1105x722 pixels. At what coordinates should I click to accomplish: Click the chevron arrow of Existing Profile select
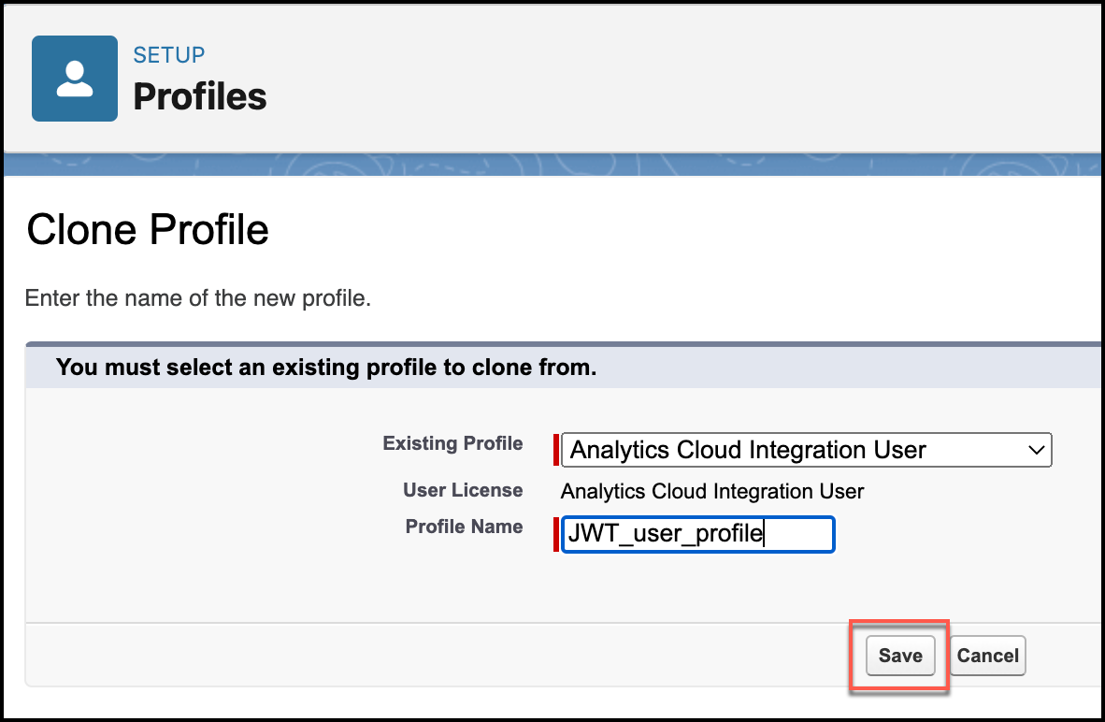tap(1036, 450)
